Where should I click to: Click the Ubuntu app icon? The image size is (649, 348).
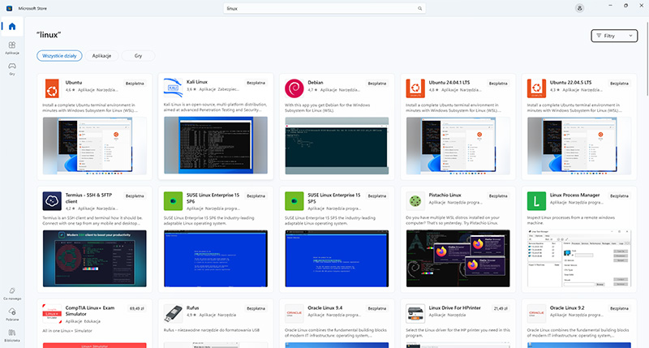pyautogui.click(x=52, y=88)
